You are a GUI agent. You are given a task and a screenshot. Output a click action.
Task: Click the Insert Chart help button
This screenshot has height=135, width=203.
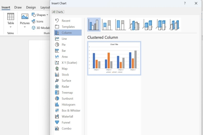[x=185, y=3]
